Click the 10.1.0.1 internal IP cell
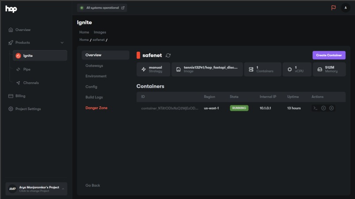The width and height of the screenshot is (355, 199). (x=265, y=108)
